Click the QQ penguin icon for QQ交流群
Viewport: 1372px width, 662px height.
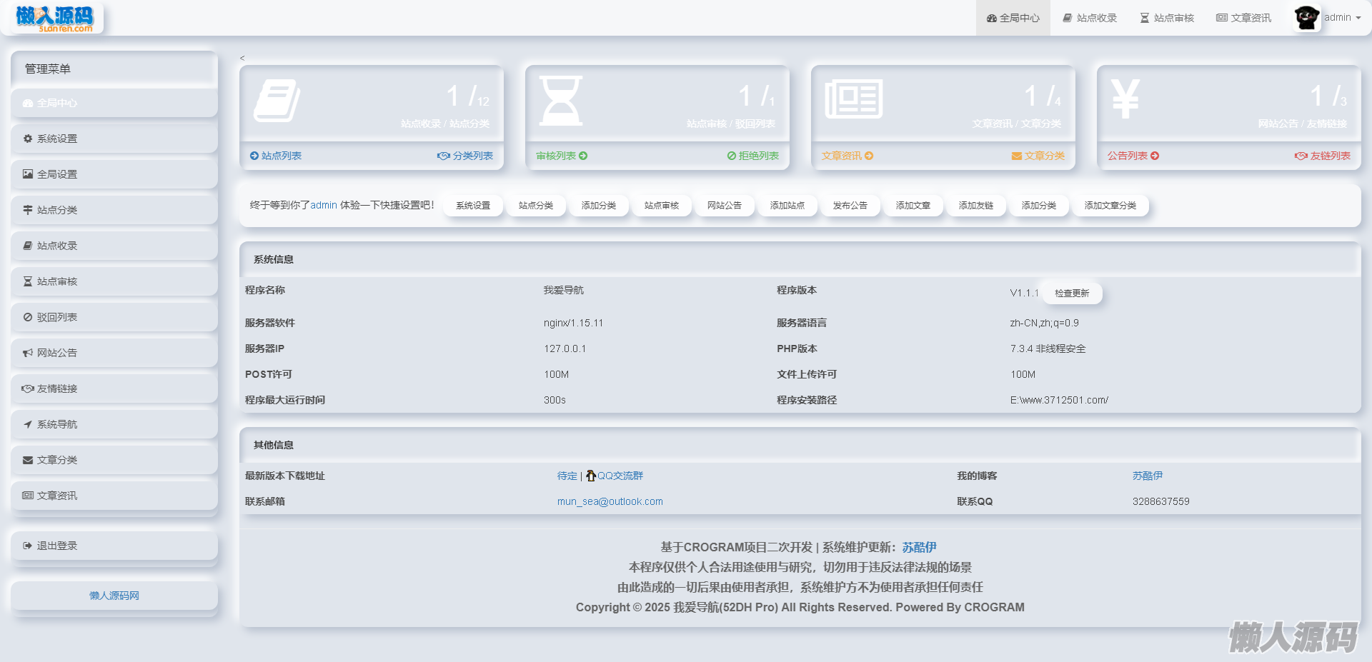[590, 476]
